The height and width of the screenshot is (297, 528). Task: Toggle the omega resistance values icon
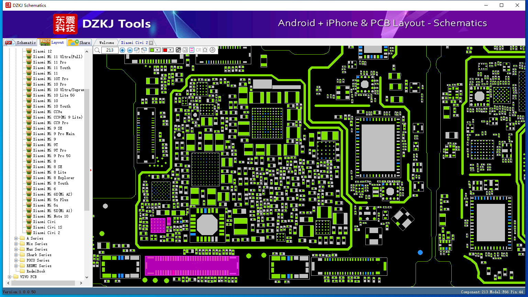[x=205, y=50]
